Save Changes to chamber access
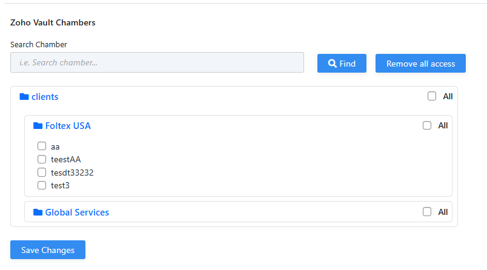Viewport: 487px width, 270px height. click(x=48, y=250)
